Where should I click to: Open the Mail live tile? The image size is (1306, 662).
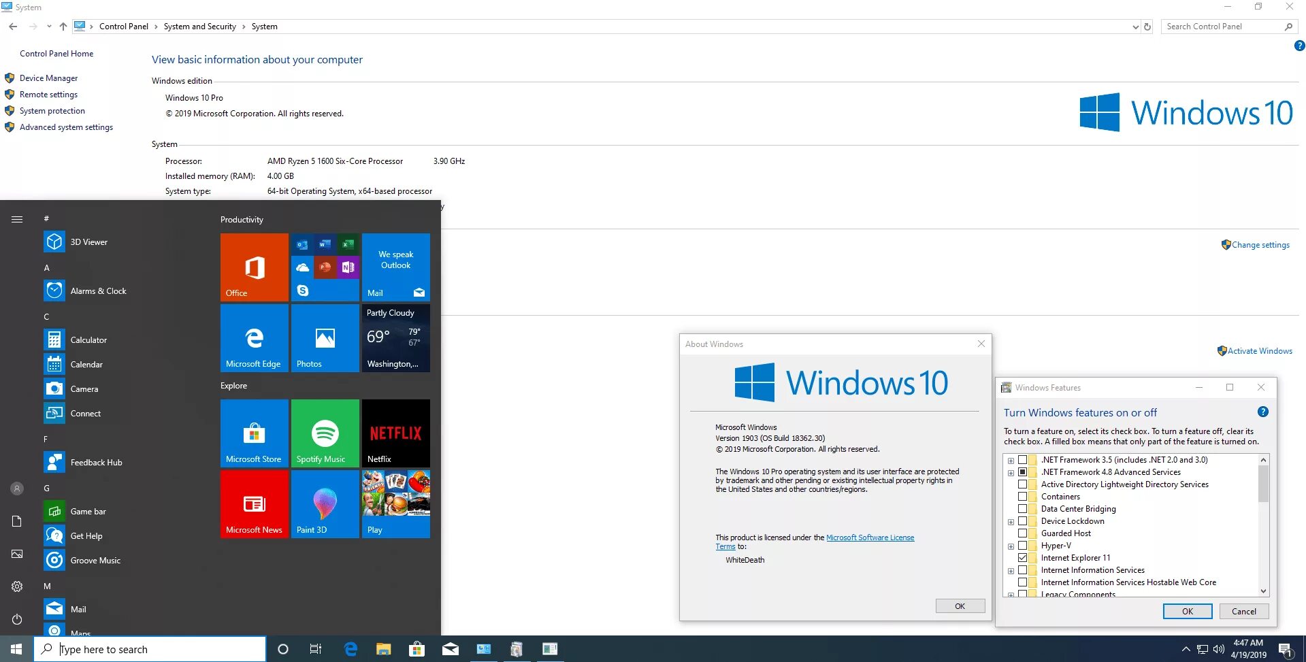396,267
